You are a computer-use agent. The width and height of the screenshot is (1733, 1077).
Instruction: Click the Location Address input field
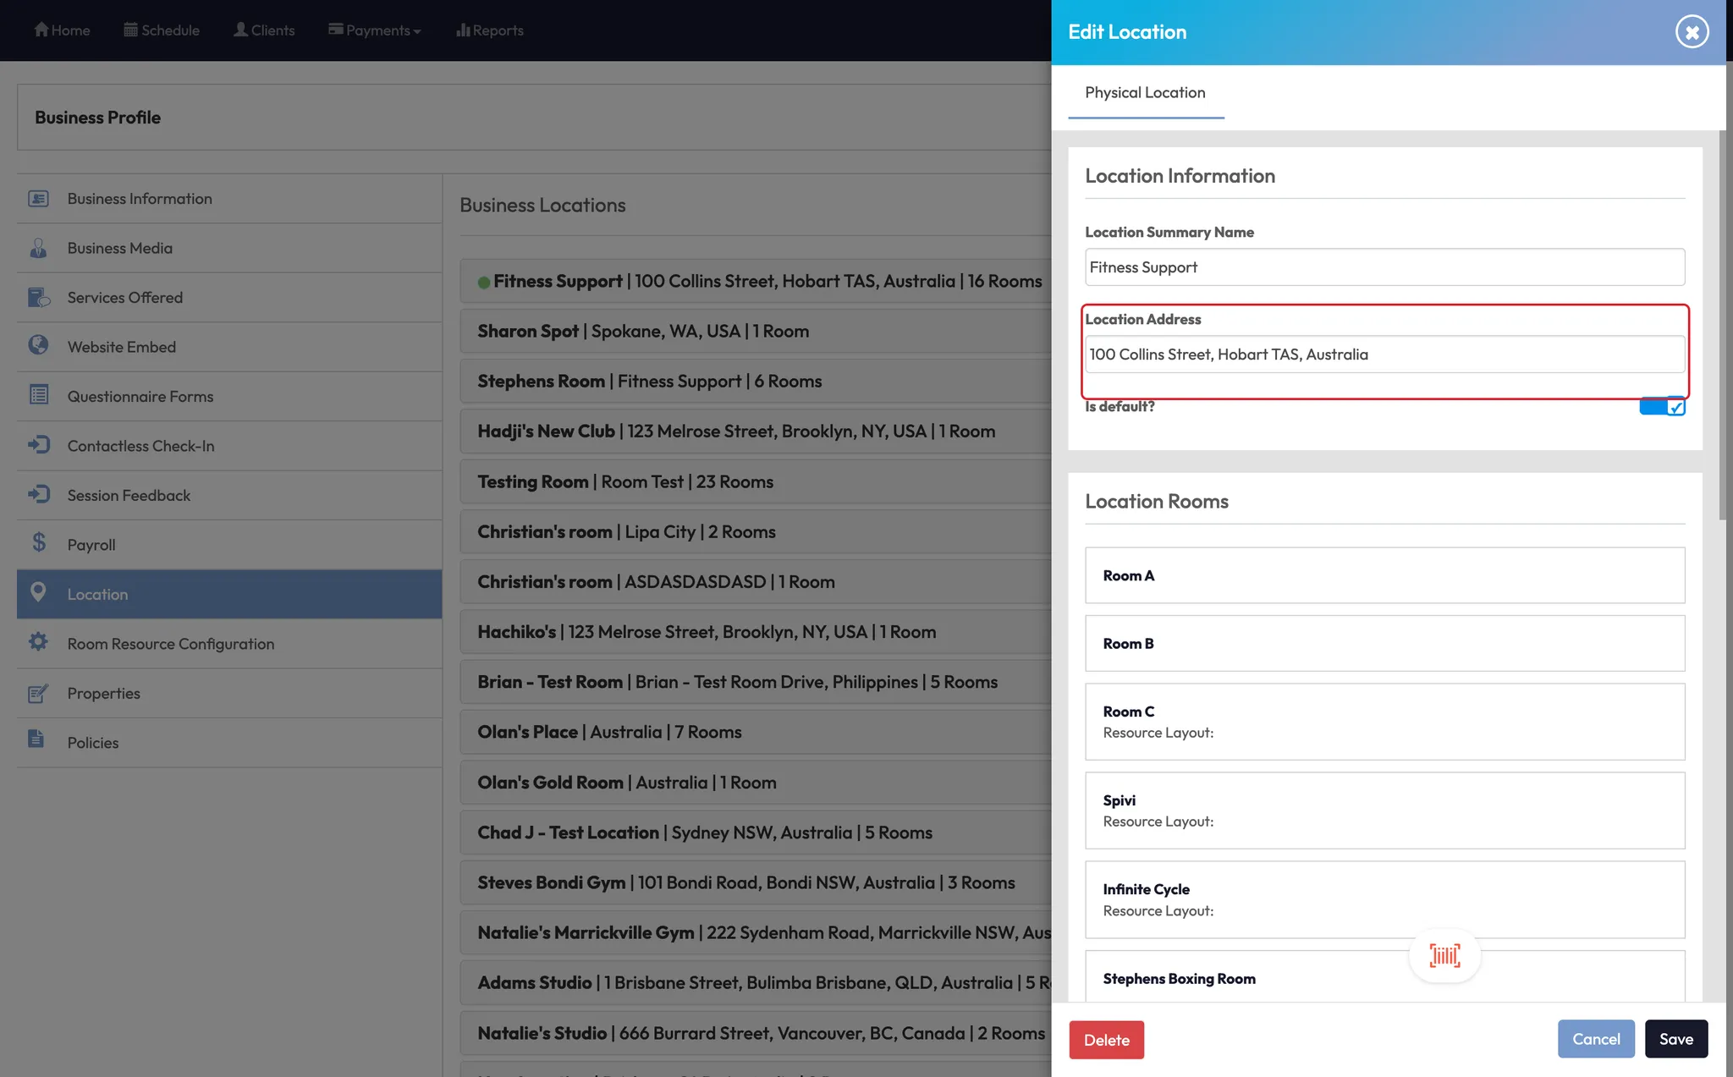1384,354
